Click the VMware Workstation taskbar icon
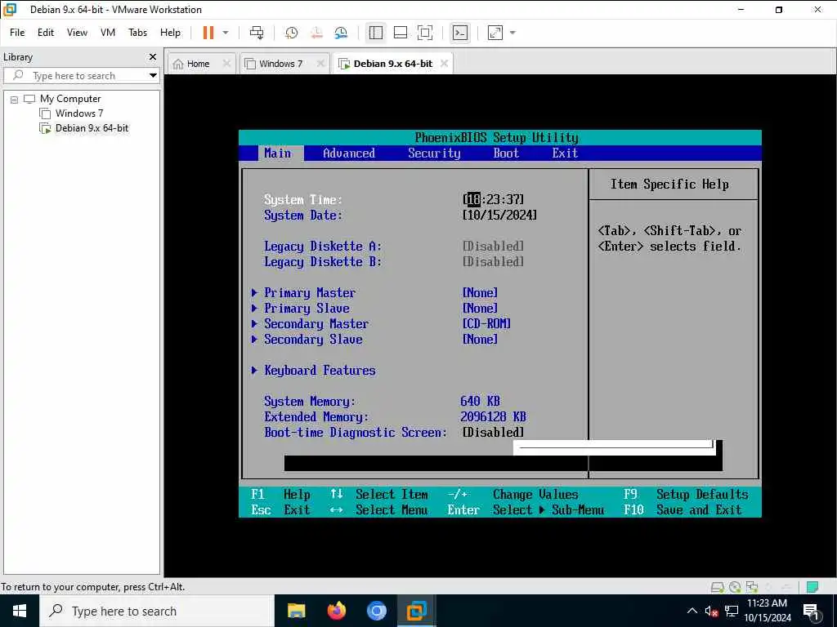The image size is (837, 627). tap(416, 611)
